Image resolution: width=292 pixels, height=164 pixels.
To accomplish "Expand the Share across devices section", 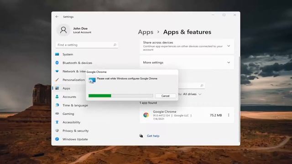I will [229, 46].
